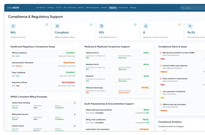
Task: Click 'Compliance Issues by Category' chart title
Action: (x=171, y=126)
